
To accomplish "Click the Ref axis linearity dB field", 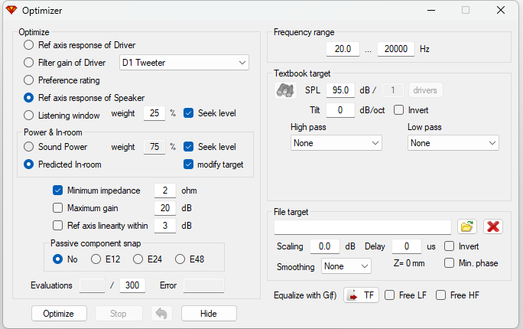I will (165, 226).
